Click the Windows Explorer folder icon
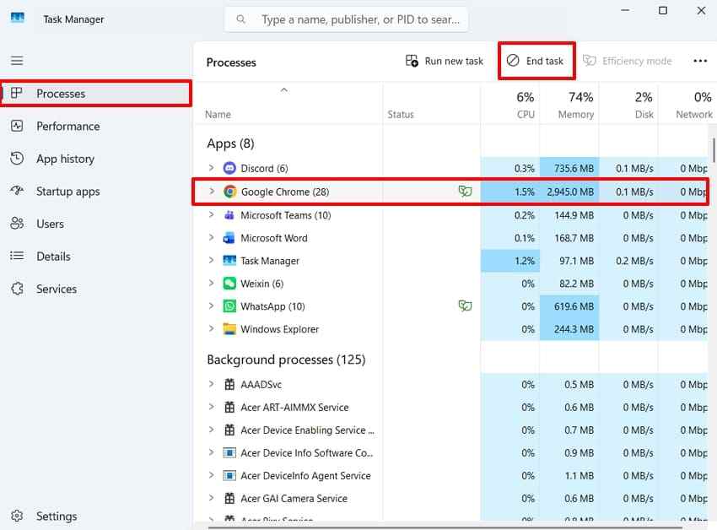This screenshot has height=530, width=717. (229, 329)
